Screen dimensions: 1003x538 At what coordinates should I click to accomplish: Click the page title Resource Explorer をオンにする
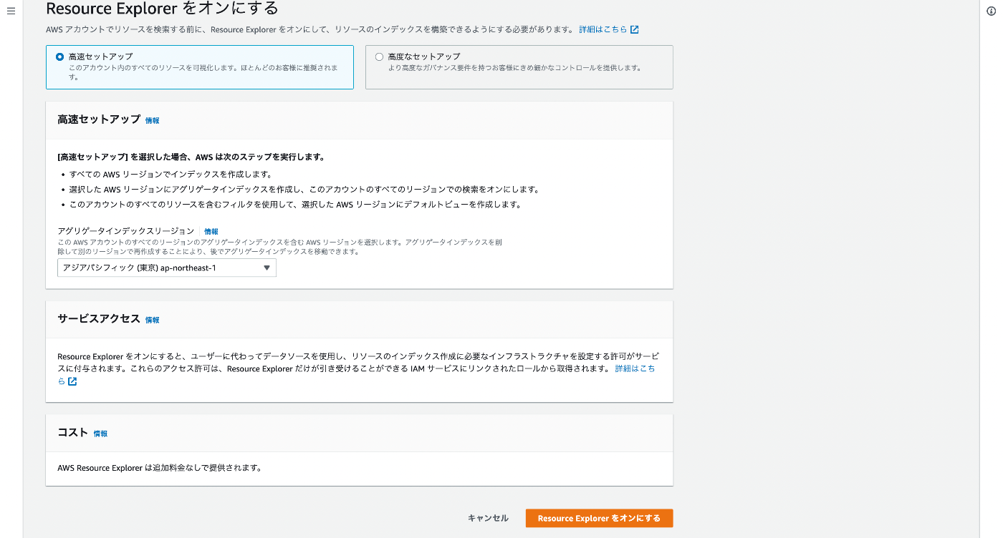coord(162,9)
